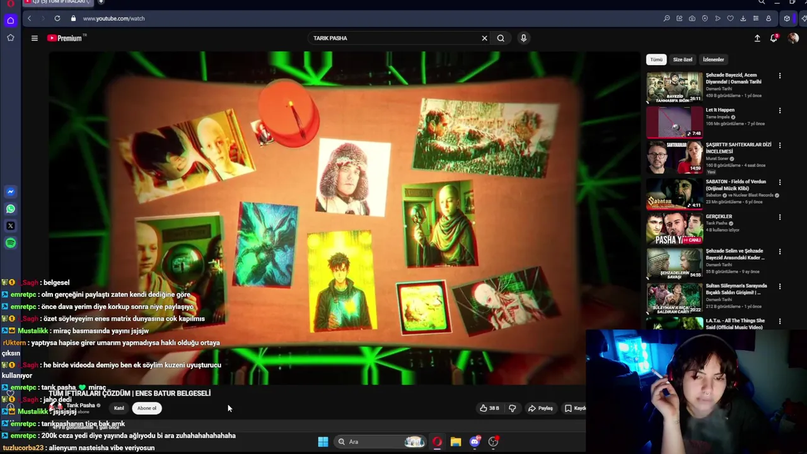Open browser downloads icon
Screen dimensions: 807x454
point(743,18)
